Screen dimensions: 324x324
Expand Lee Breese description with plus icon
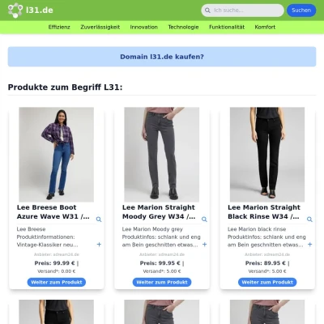click(99, 245)
